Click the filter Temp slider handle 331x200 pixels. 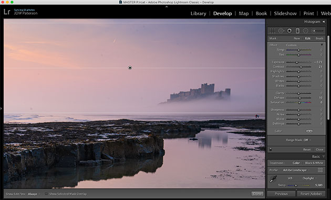coord(298,50)
